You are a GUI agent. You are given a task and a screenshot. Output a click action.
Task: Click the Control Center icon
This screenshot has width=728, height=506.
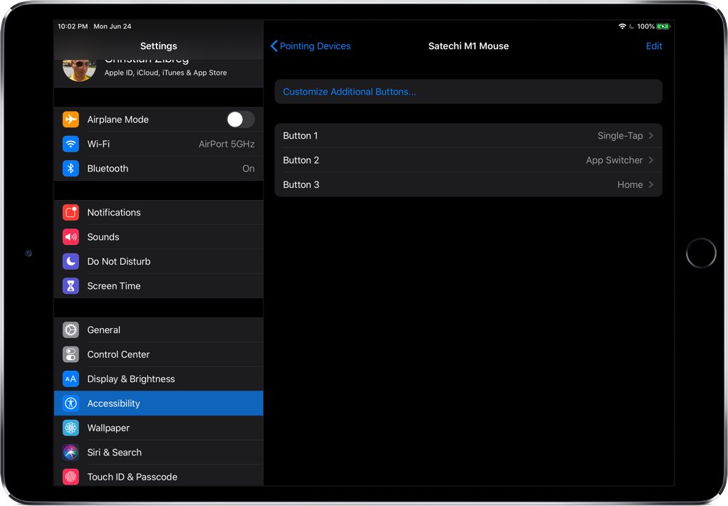point(71,354)
